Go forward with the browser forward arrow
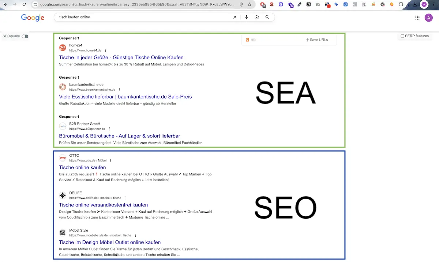Viewport: 439px width, 262px height. point(15,4)
